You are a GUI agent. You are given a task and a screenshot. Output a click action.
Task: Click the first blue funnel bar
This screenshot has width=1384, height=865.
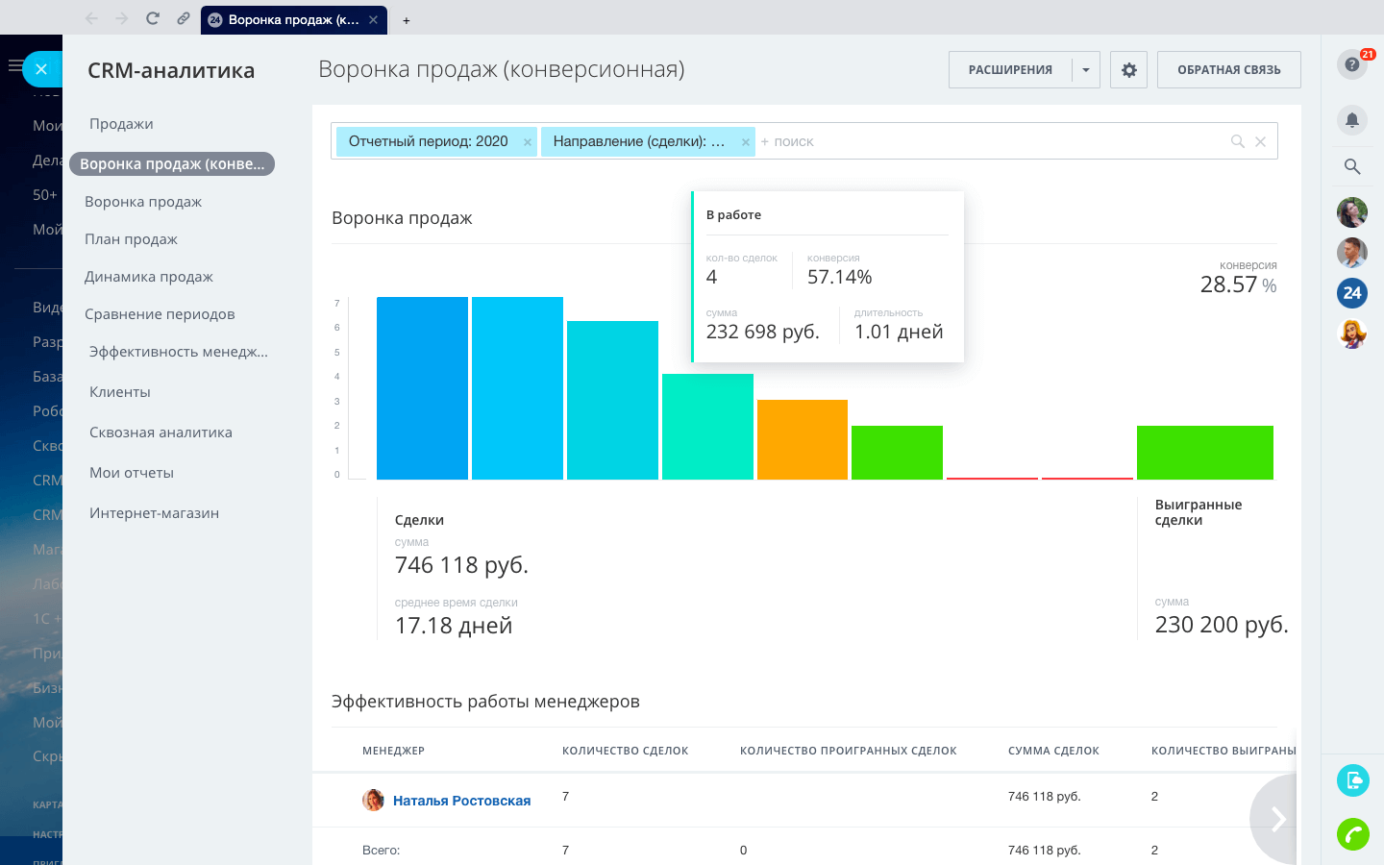422,388
